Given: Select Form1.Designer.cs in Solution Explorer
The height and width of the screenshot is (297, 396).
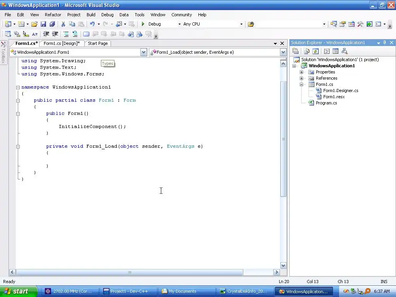Looking at the screenshot, I should [x=341, y=90].
